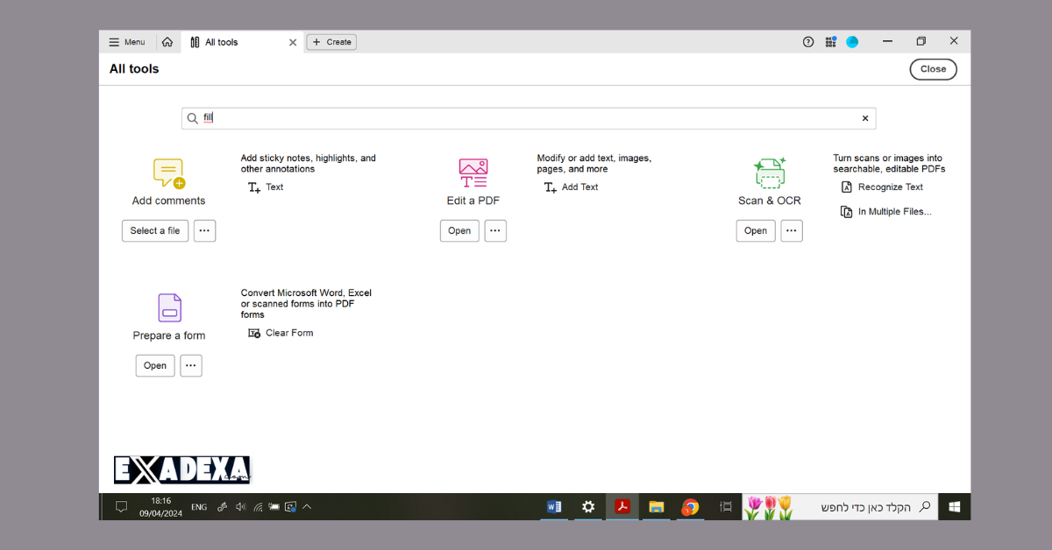Open the Adobe apps grid icon
This screenshot has height=550, width=1052.
[x=829, y=41]
